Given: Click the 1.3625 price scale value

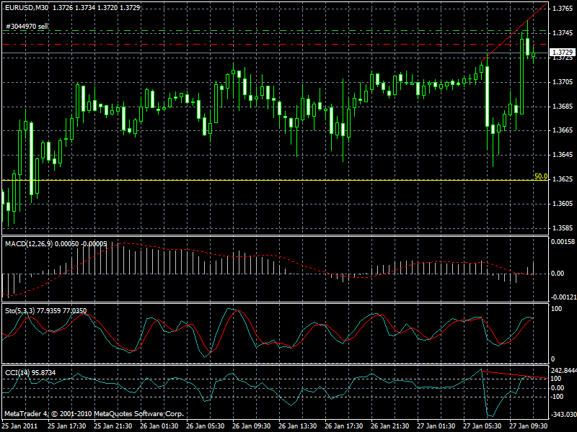Looking at the screenshot, I should click(563, 179).
